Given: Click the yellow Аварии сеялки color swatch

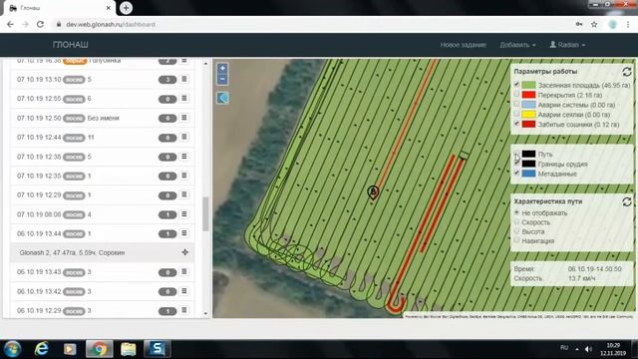Looking at the screenshot, I should (528, 115).
